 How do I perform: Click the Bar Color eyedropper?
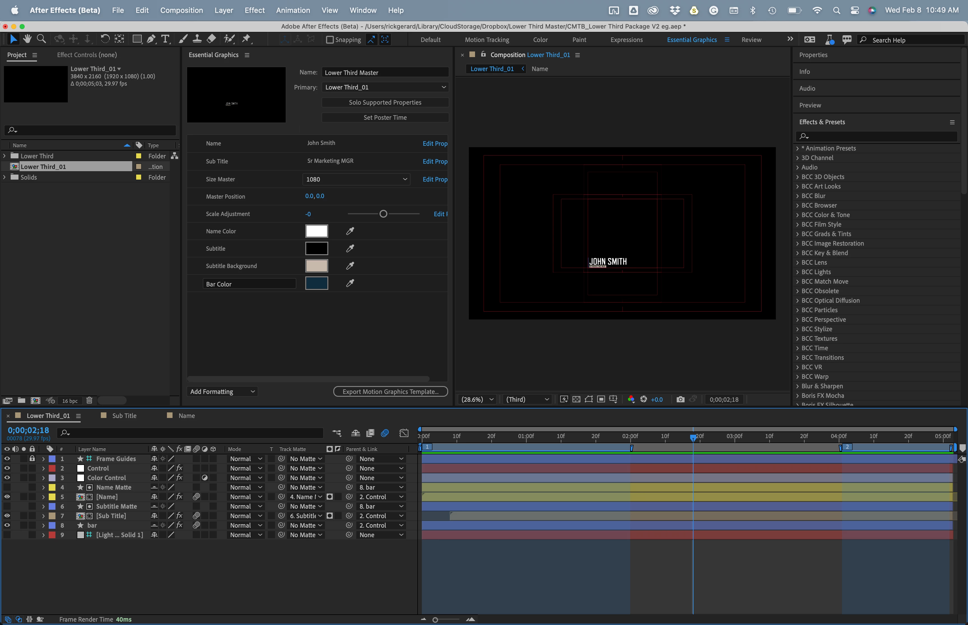[350, 283]
